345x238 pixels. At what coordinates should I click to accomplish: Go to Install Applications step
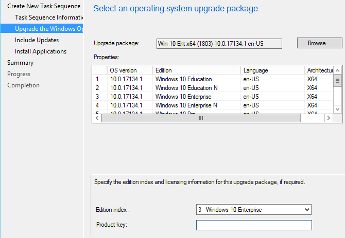[41, 51]
